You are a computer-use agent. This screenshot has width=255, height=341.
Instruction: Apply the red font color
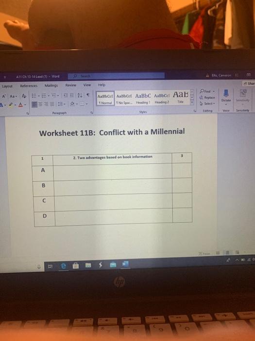20,105
